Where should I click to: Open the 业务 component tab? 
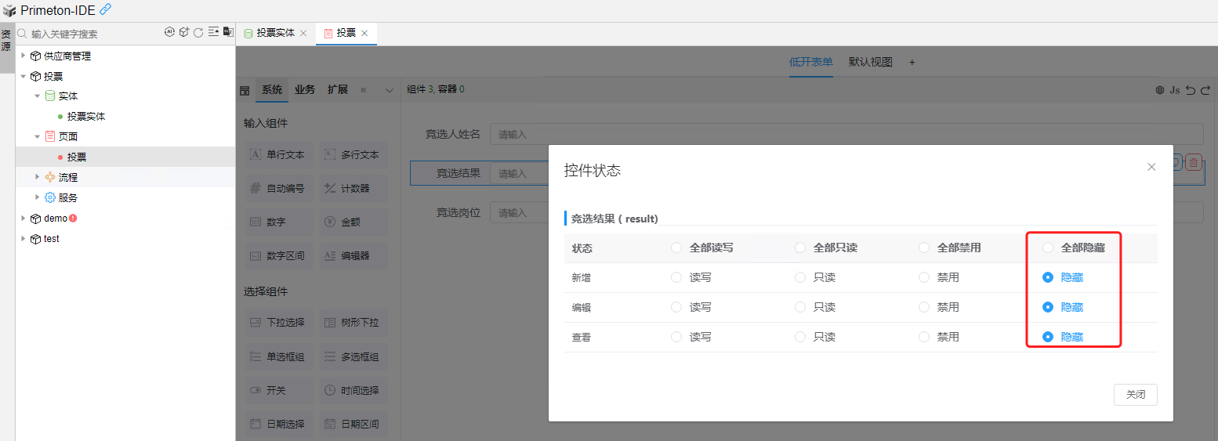(305, 90)
